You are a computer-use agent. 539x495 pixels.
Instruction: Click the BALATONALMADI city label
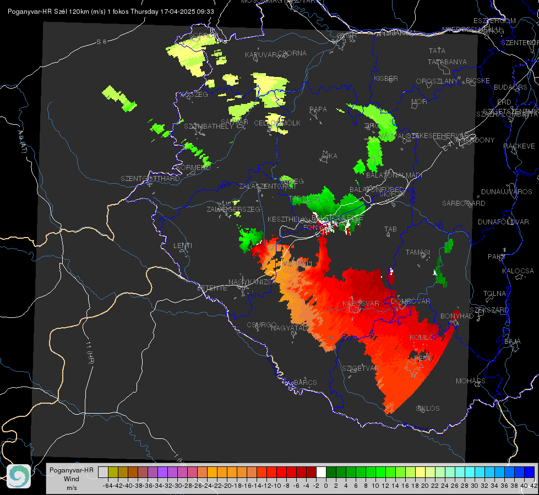click(394, 175)
